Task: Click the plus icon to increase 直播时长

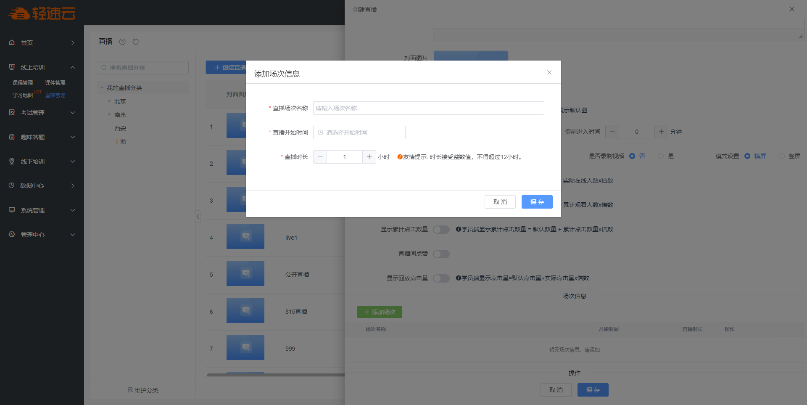Action: pyautogui.click(x=369, y=157)
